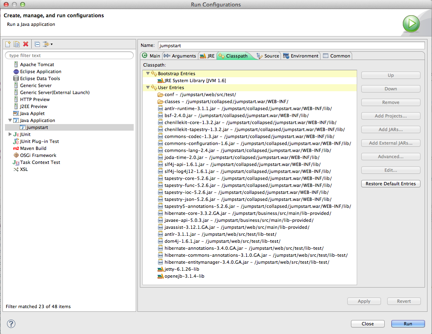The width and height of the screenshot is (432, 334).
Task: Open help with question mark icon
Action: (x=11, y=324)
